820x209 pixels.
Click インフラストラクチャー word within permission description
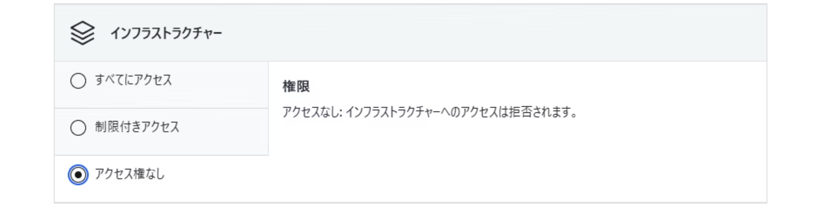[393, 112]
